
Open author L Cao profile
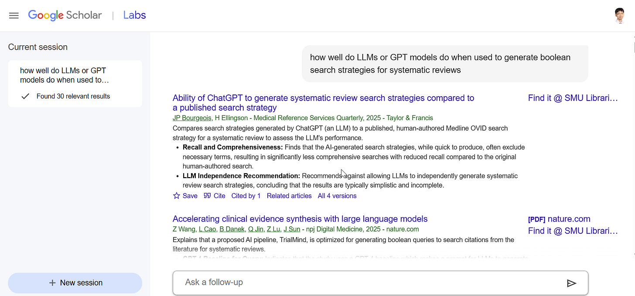pos(207,229)
